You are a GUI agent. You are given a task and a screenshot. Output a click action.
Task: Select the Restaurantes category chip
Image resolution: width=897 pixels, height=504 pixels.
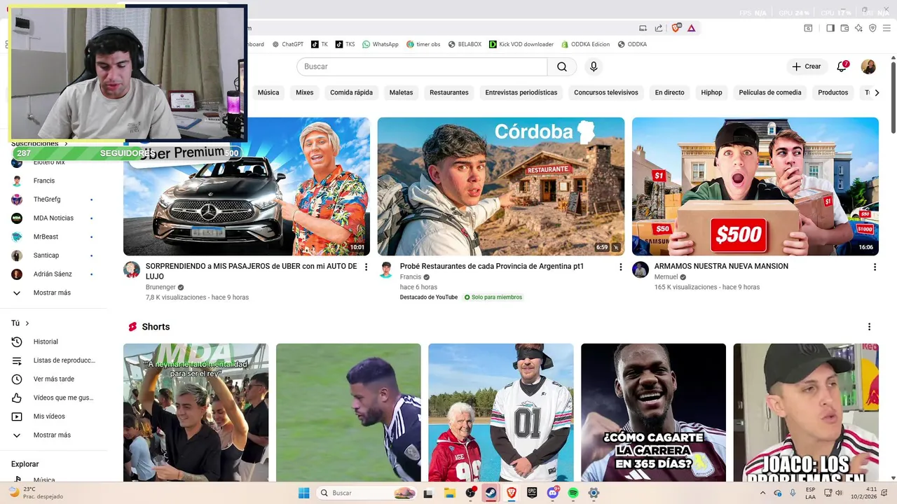(449, 92)
